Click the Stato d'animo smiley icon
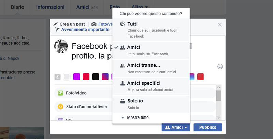This screenshot has height=139, width=273. click(61, 106)
